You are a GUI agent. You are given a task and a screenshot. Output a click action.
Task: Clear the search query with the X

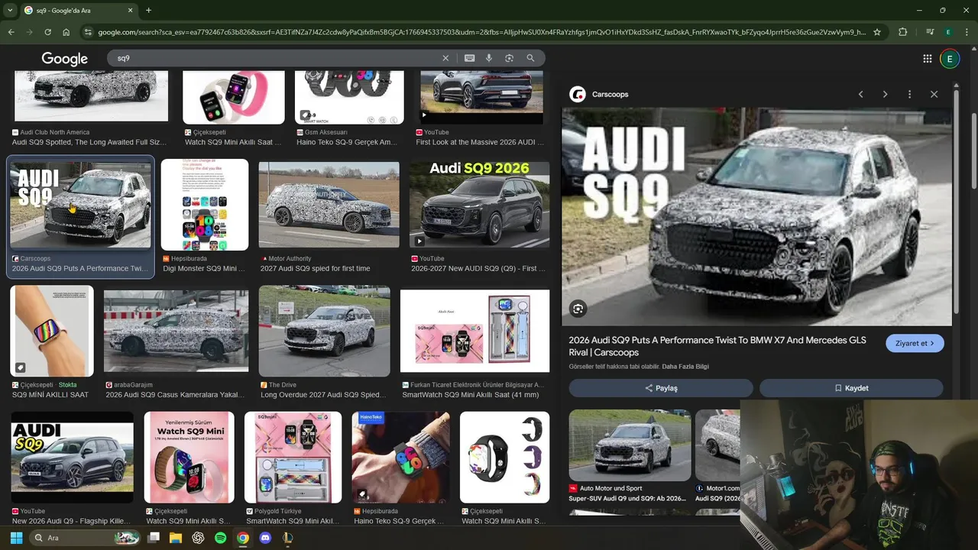445,58
